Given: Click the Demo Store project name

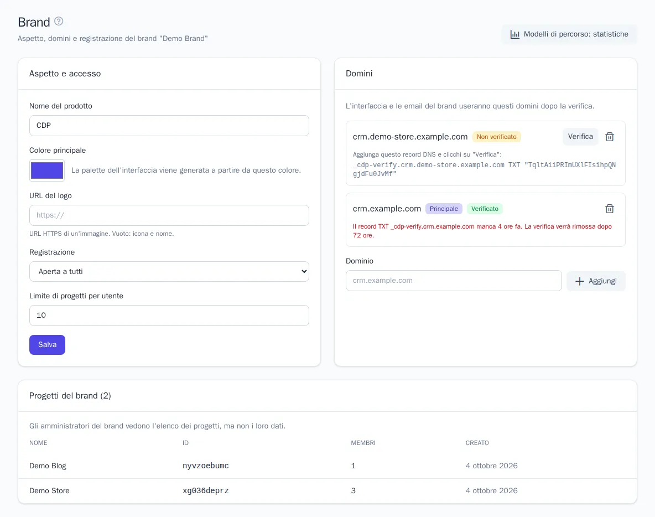Looking at the screenshot, I should [49, 490].
